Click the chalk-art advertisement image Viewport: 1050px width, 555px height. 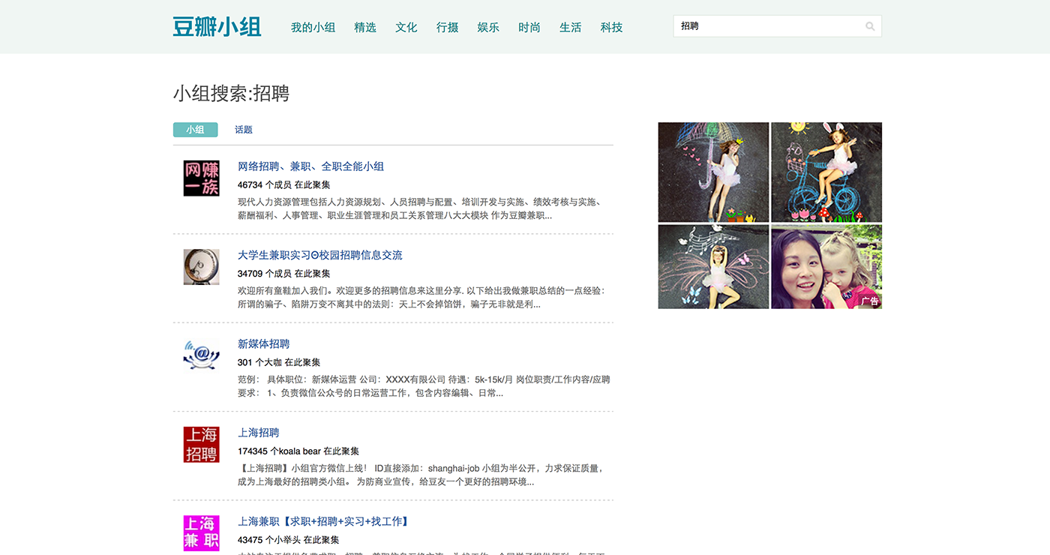770,215
